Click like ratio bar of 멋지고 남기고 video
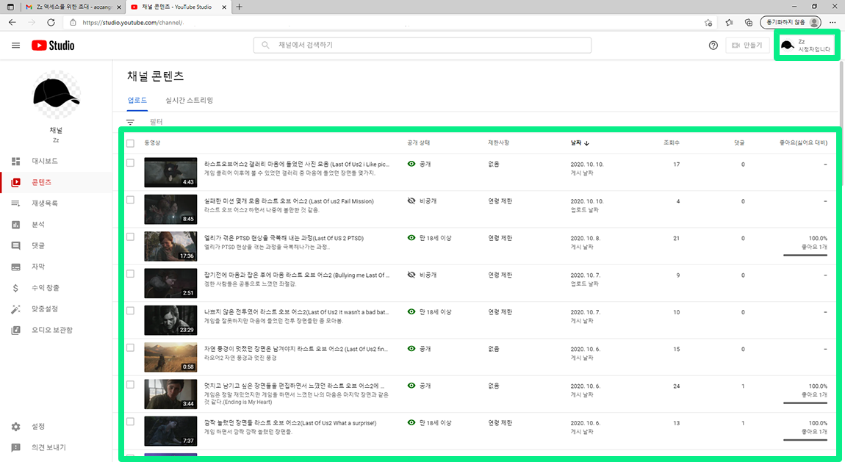 [x=805, y=403]
